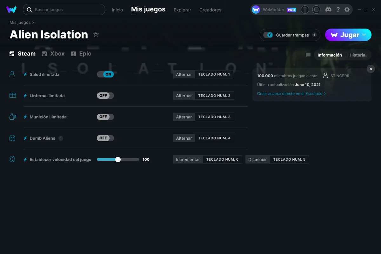Open the Creadores tab
The image size is (381, 254).
click(210, 10)
